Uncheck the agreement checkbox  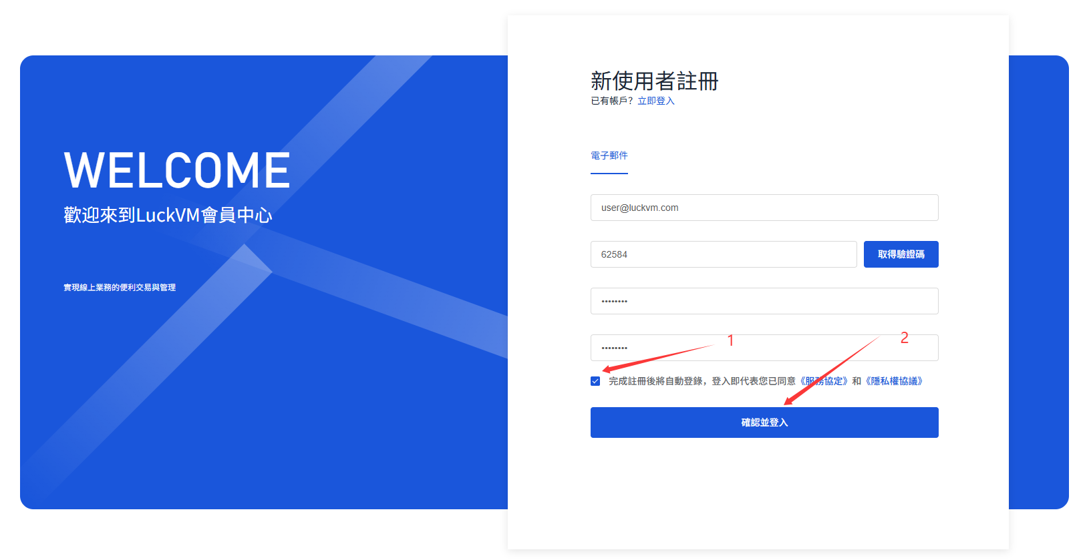[x=595, y=381]
